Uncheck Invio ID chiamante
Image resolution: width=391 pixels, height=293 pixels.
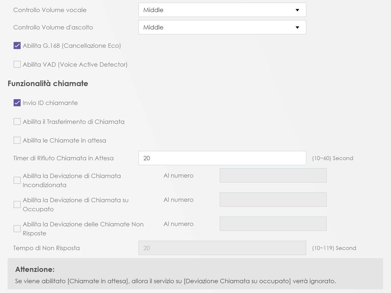click(x=17, y=103)
